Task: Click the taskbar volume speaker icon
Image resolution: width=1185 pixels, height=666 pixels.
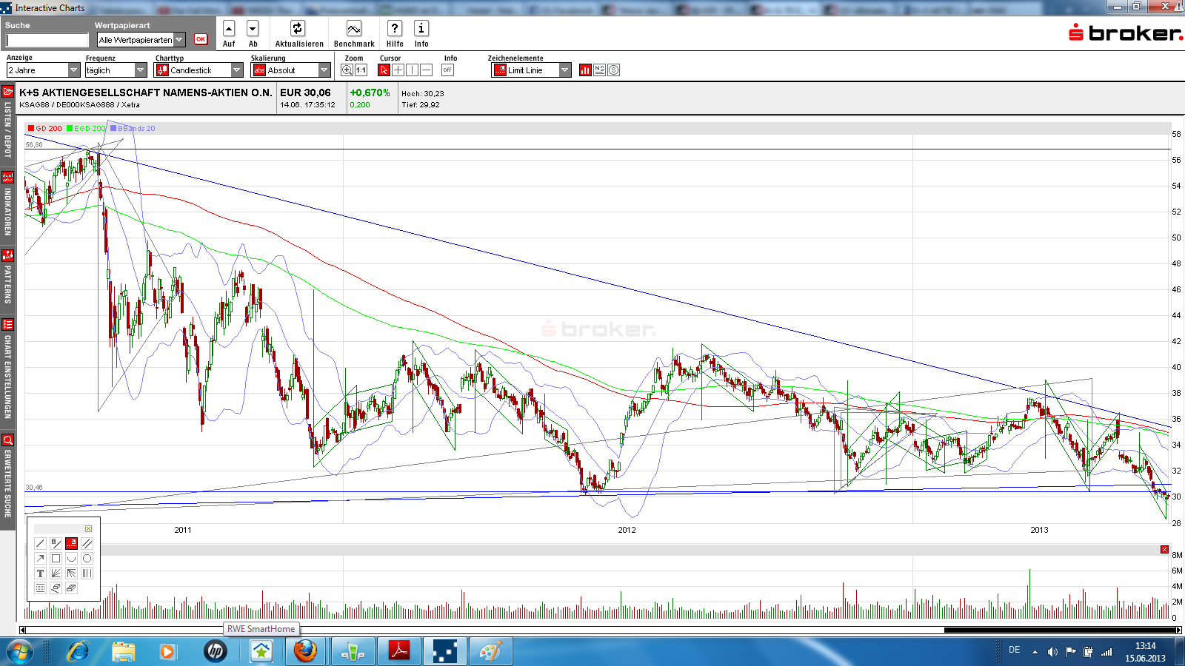Action: (1052, 652)
